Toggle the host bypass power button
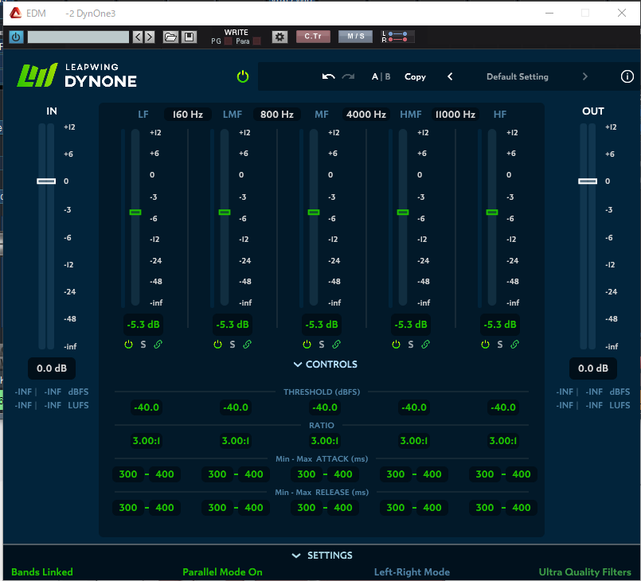The height and width of the screenshot is (581, 641). pyautogui.click(x=16, y=37)
